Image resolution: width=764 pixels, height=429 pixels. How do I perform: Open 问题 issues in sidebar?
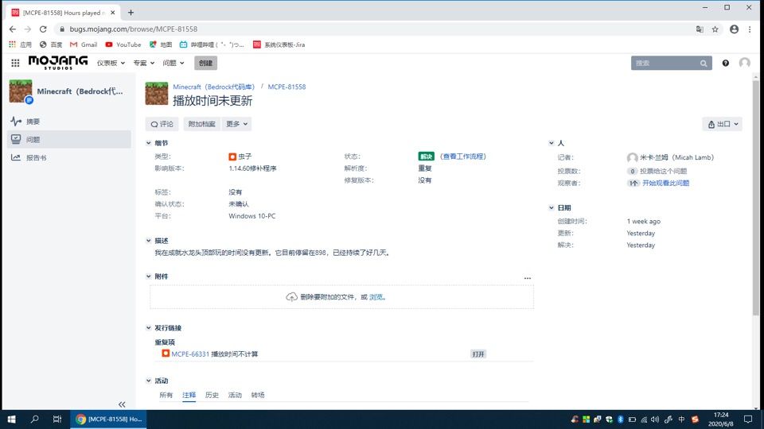tap(69, 139)
